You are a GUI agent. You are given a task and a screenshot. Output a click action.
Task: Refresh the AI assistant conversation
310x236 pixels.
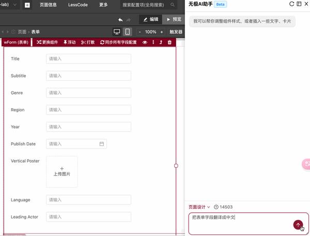pyautogui.click(x=291, y=4)
